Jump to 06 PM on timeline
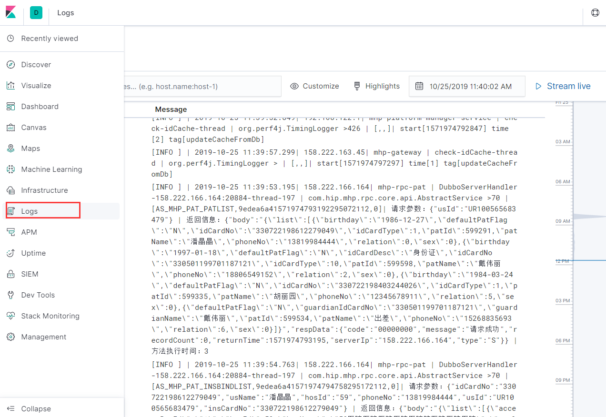Screen dimensions: 606x417 563,341
